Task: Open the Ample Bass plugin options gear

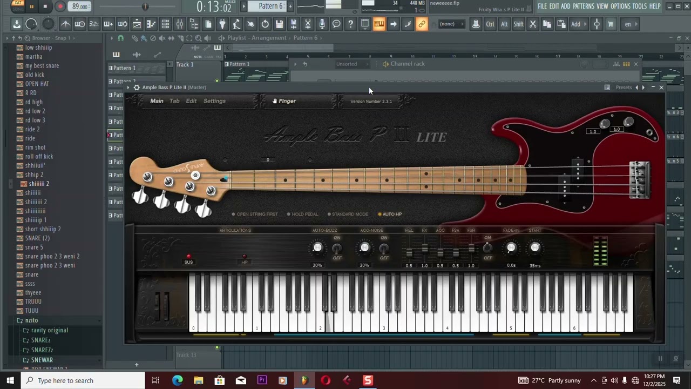Action: coord(137,88)
